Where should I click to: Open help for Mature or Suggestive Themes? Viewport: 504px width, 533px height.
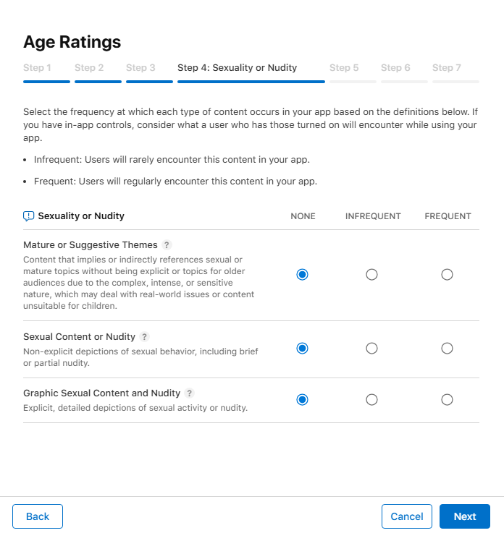click(167, 245)
